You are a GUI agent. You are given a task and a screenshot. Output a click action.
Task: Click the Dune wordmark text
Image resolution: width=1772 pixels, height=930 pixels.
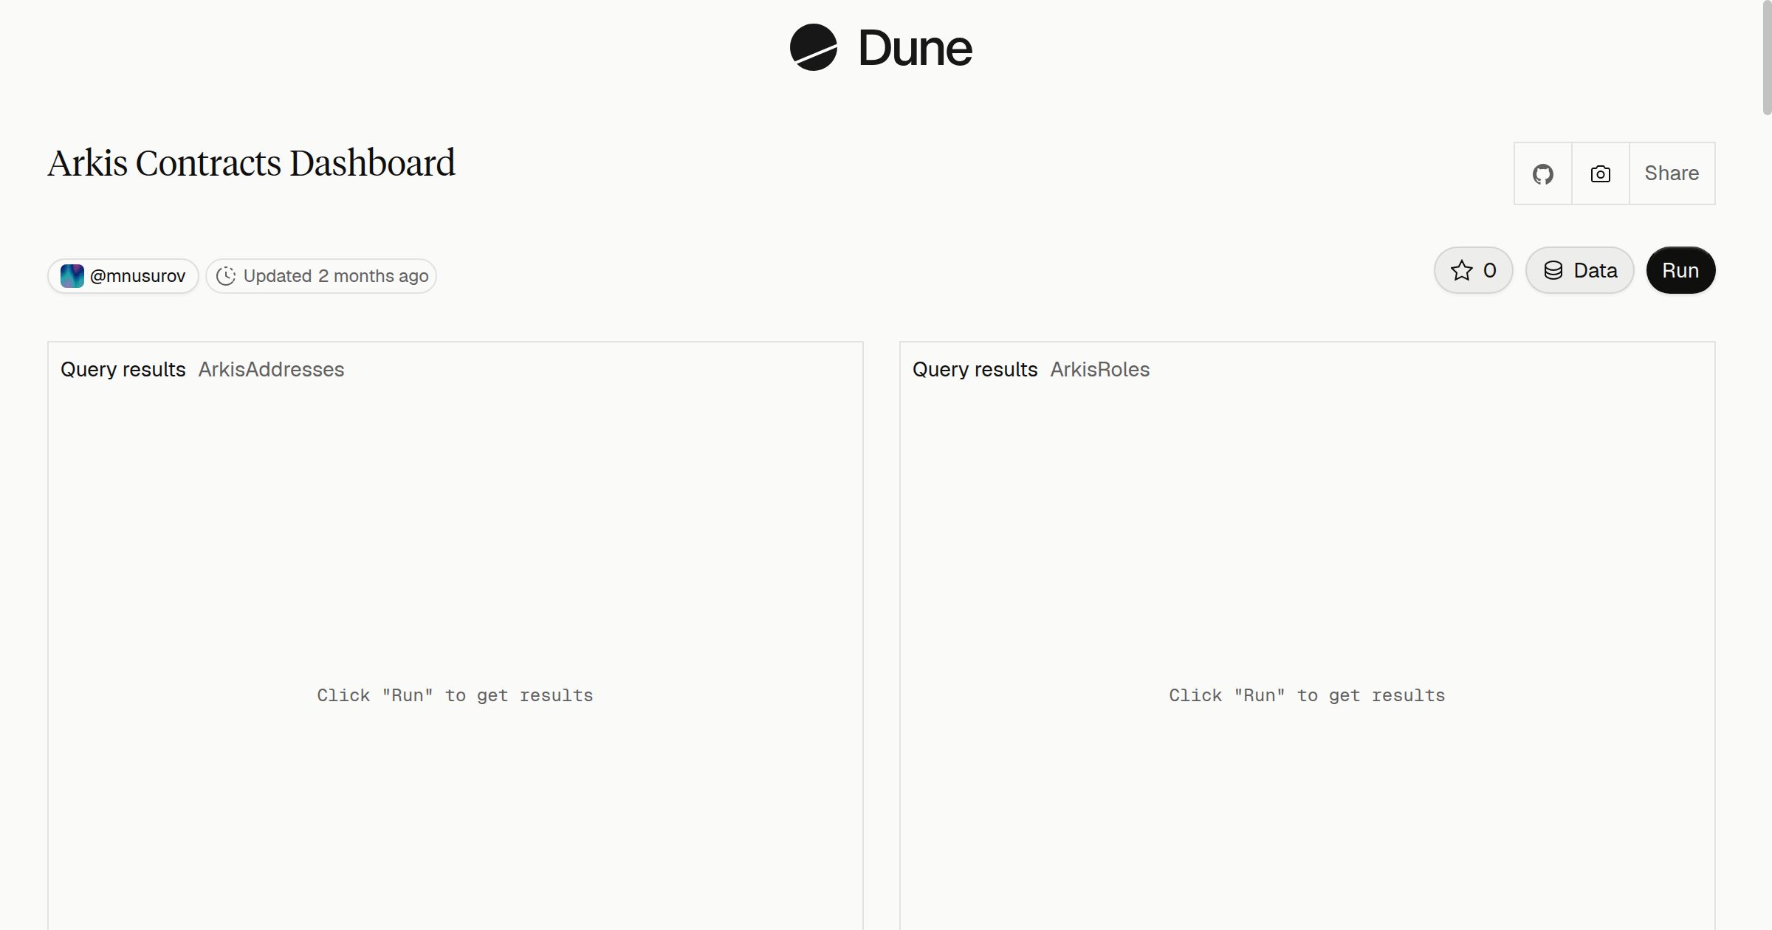click(x=916, y=49)
